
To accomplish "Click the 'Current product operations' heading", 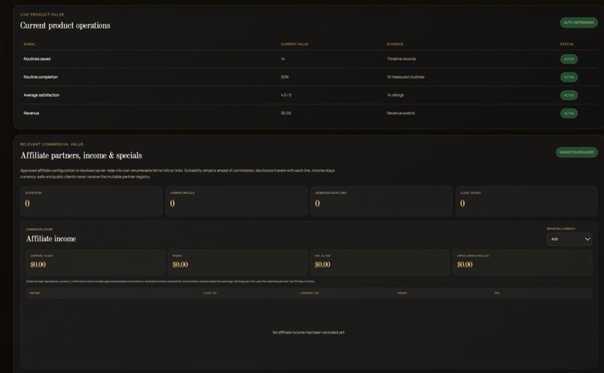I will [x=65, y=25].
